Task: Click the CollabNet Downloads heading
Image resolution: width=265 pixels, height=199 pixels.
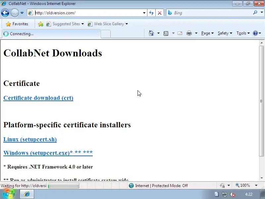Action: [53, 53]
